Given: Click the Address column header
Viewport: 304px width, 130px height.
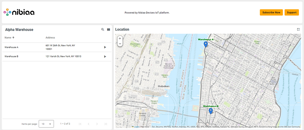Looking at the screenshot, I should coord(50,37).
